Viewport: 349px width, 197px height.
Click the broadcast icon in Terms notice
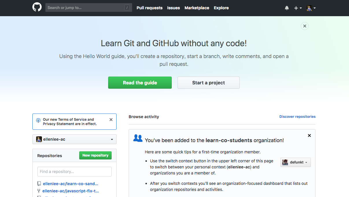point(38,120)
